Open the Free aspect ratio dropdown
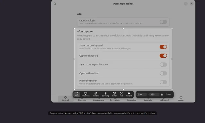 pos(168,94)
